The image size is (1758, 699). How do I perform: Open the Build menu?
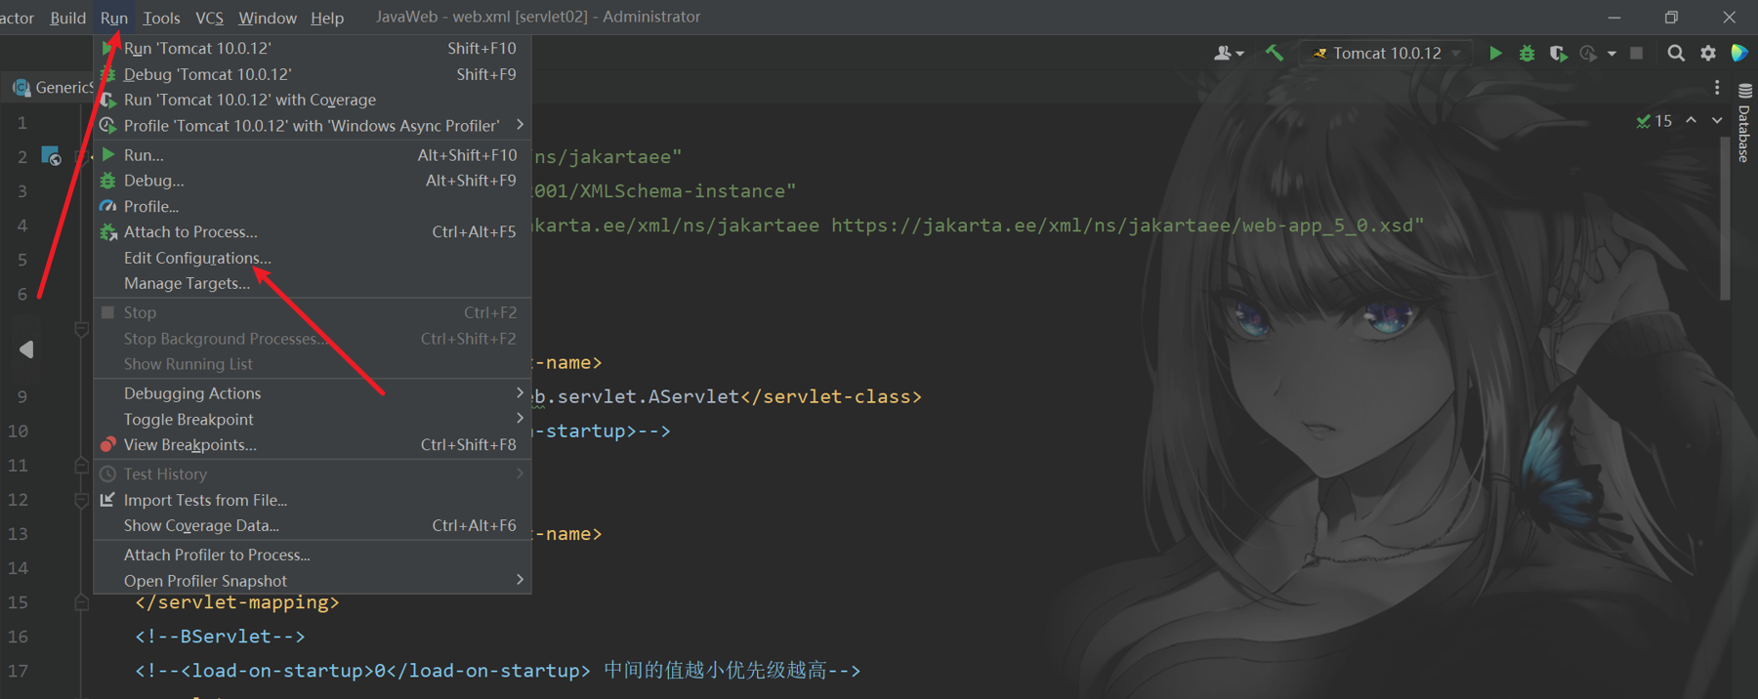coord(67,18)
